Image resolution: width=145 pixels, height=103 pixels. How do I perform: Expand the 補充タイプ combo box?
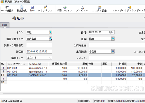[50, 58]
